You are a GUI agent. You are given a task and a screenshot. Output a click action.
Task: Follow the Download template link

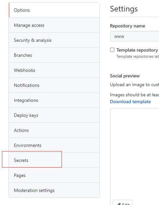(130, 102)
